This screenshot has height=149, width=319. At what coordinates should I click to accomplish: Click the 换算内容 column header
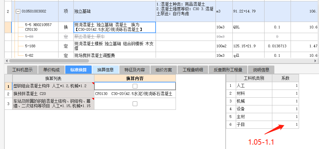tap(135, 78)
